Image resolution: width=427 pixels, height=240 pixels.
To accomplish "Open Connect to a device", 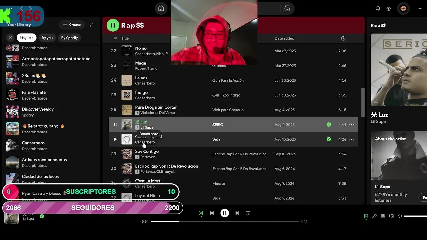I will click(x=391, y=216).
